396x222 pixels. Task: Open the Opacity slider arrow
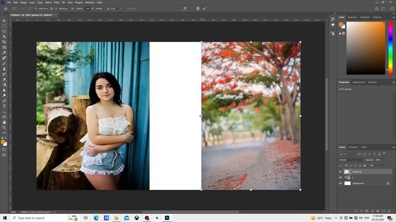383,160
